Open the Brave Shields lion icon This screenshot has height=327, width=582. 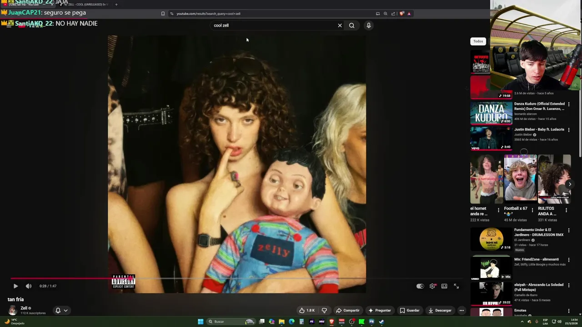[x=401, y=14]
